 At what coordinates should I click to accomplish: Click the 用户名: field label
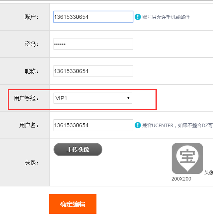point(29,126)
